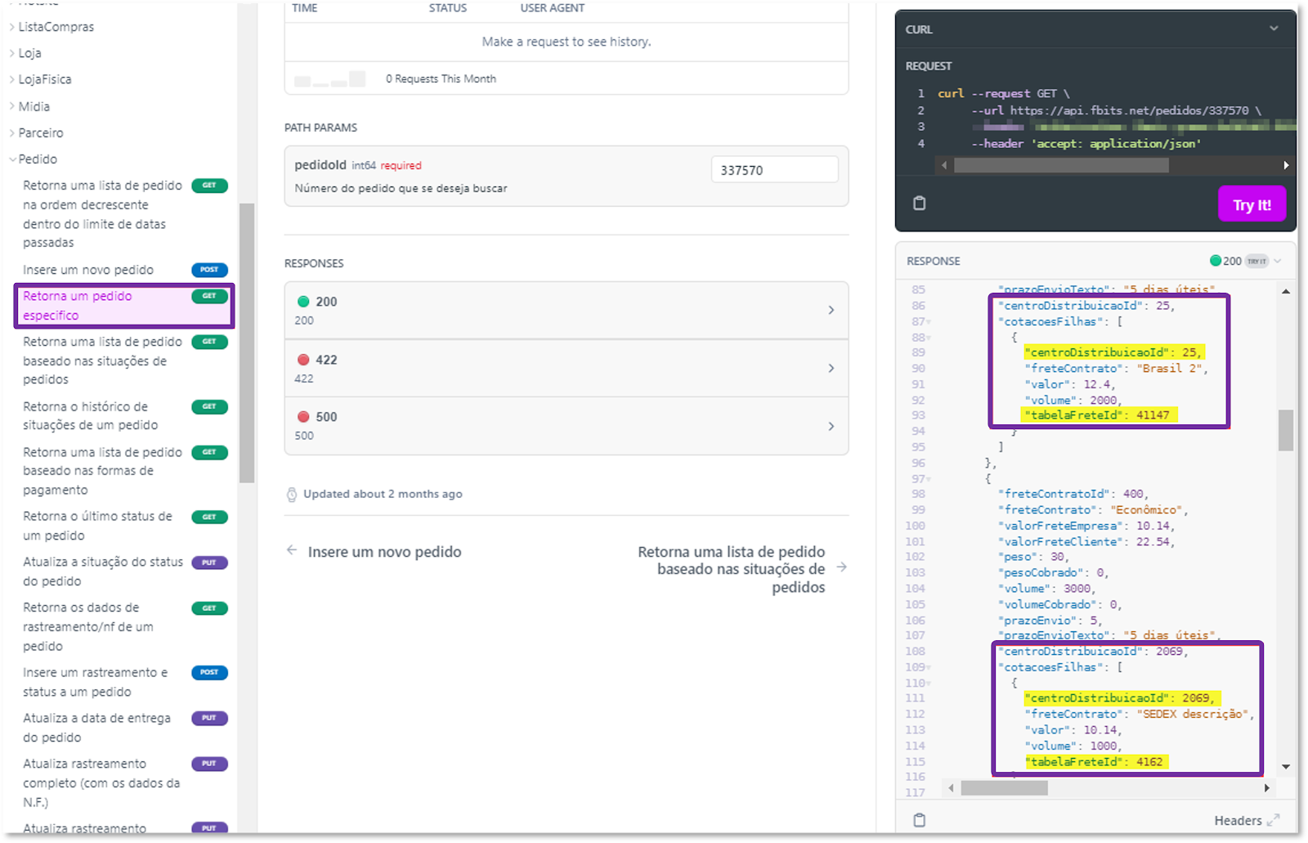Open 'lista de pedido baseado nas formas de pagamento'
1308x843 pixels.
(x=124, y=471)
